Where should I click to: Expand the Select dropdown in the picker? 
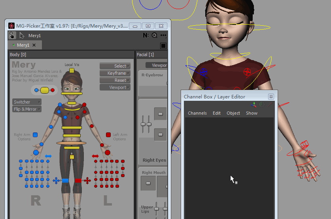(115, 66)
